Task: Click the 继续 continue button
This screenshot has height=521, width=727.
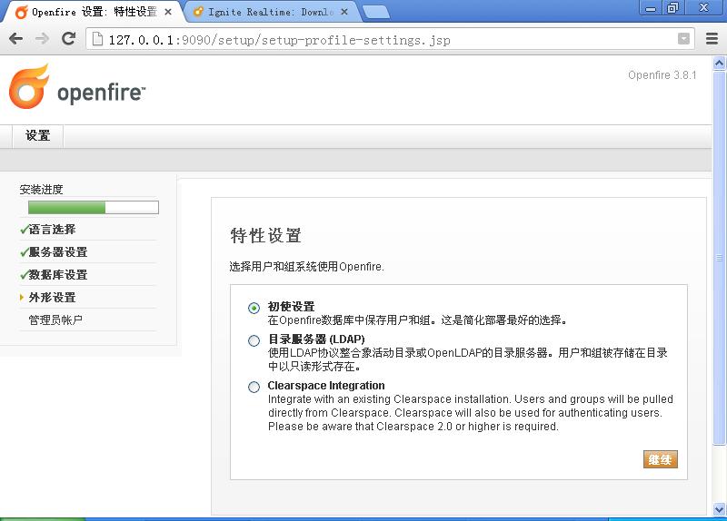Action: click(661, 459)
